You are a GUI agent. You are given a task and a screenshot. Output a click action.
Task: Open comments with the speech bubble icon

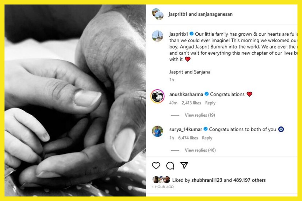coord(170,165)
